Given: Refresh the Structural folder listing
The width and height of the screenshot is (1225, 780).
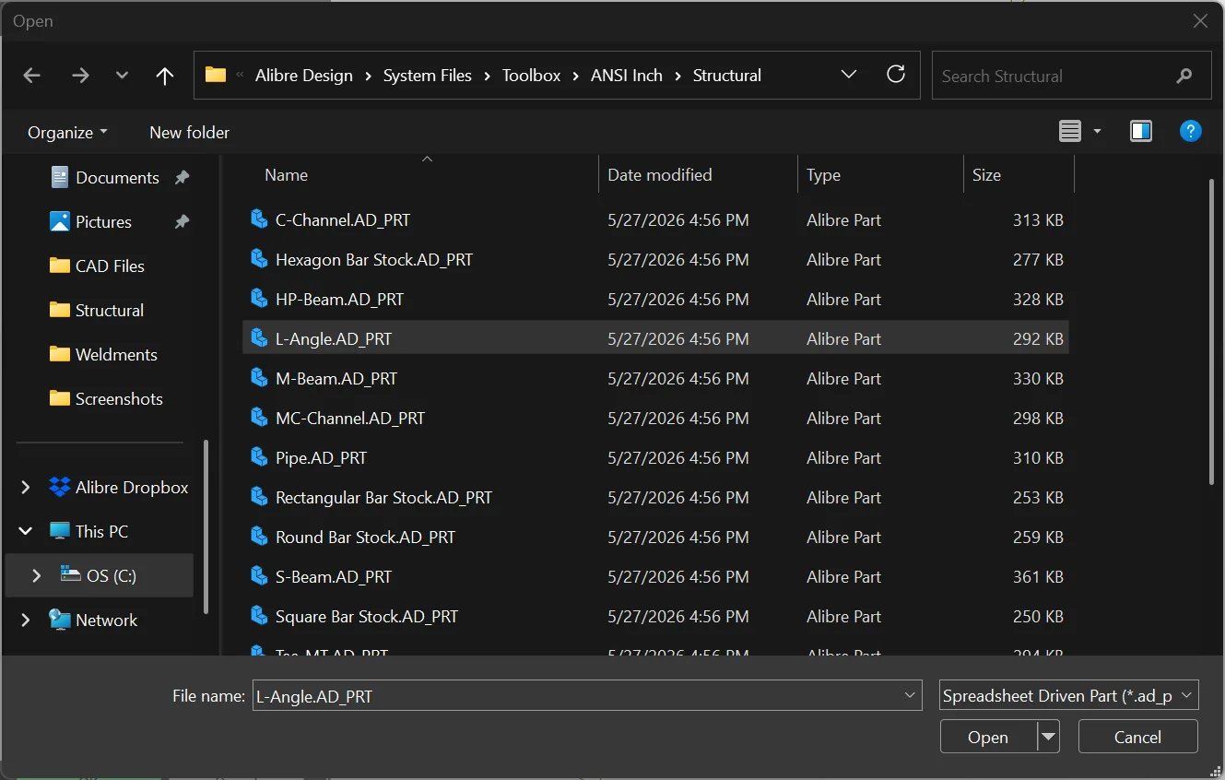Looking at the screenshot, I should 896,75.
